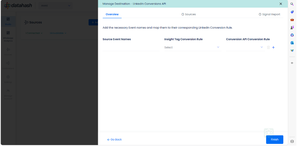The image size is (297, 146).
Task: Click the Source Event Names input field
Action: 131,47
